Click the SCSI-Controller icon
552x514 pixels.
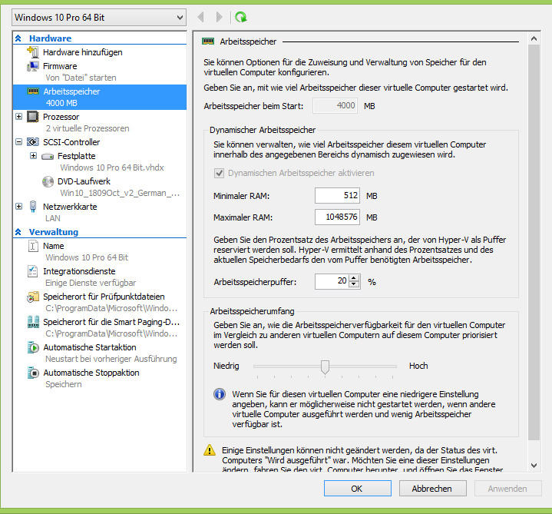[33, 142]
